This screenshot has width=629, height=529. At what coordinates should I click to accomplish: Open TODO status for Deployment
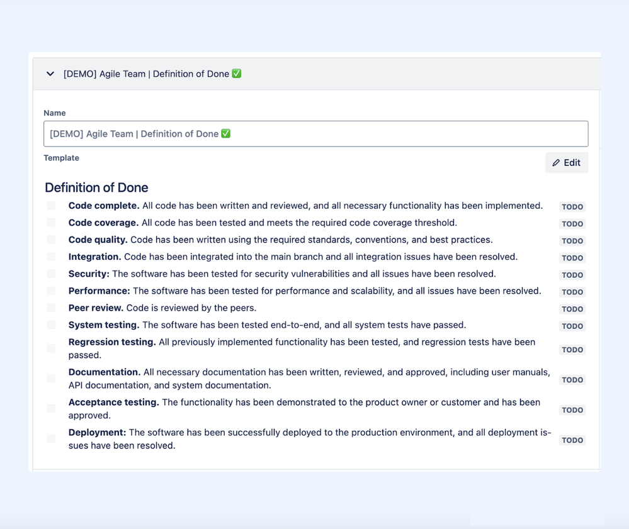pos(572,440)
